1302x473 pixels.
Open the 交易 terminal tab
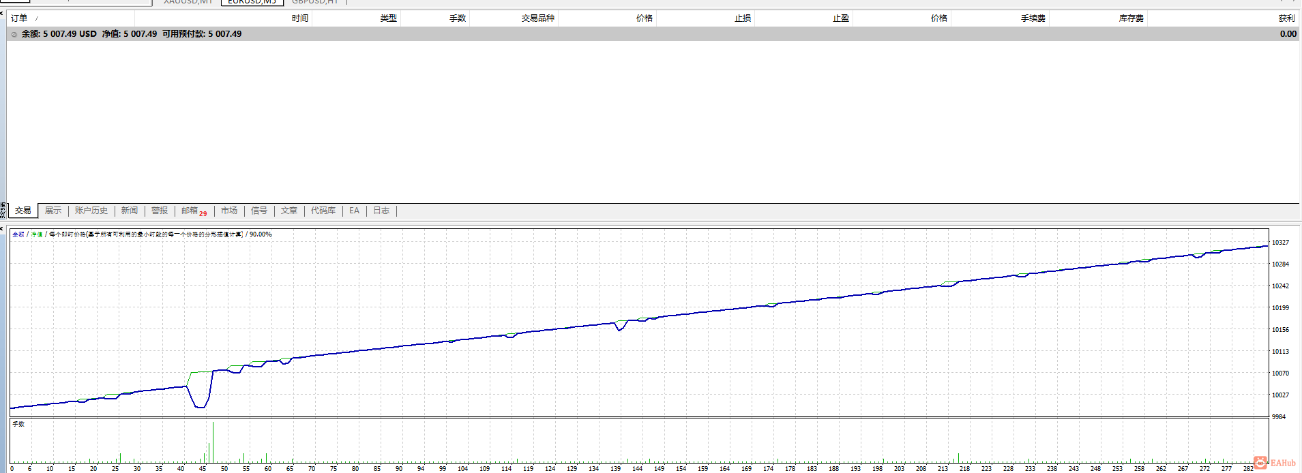(23, 211)
